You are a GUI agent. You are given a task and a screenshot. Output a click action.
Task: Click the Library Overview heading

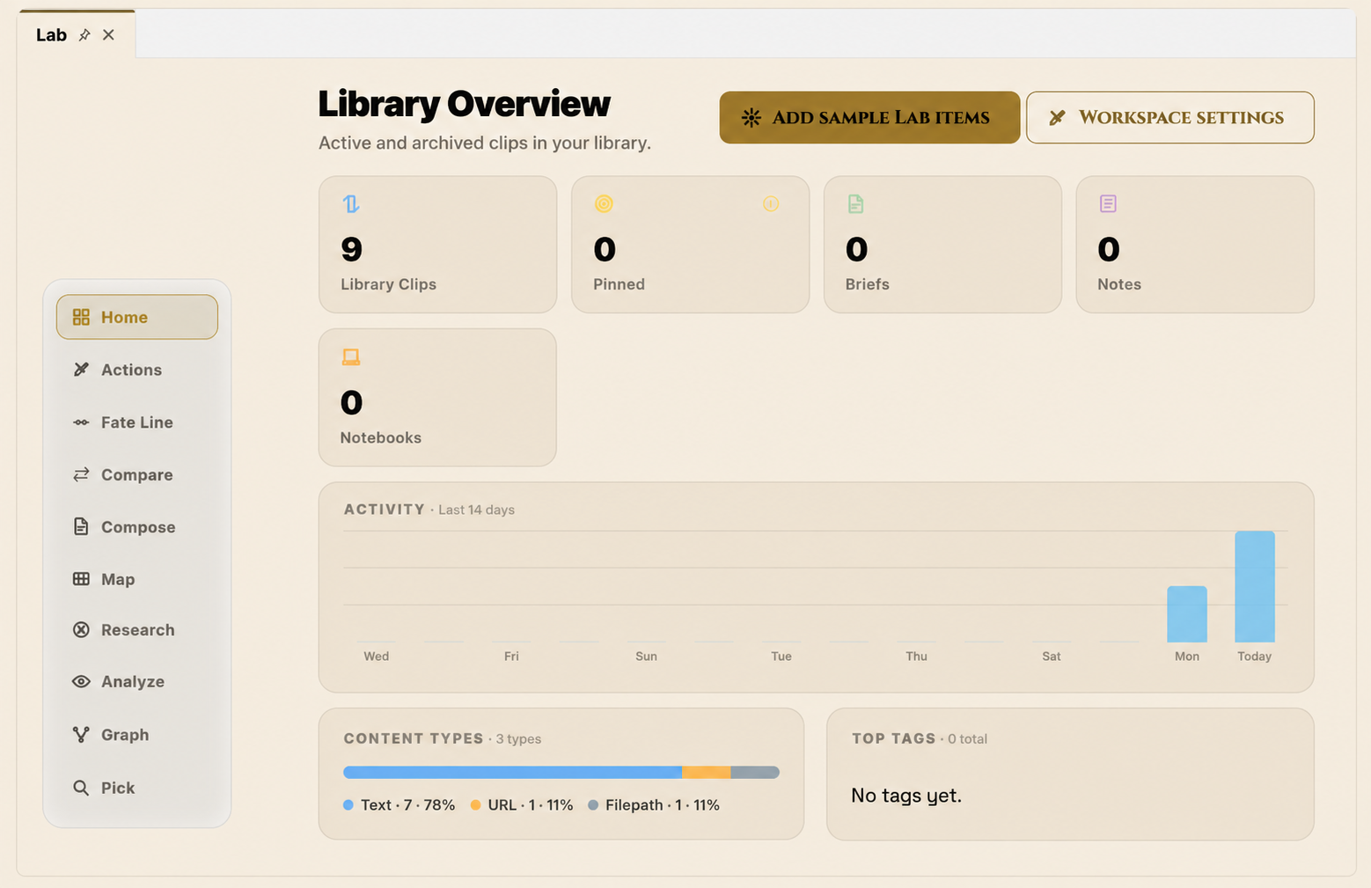464,104
